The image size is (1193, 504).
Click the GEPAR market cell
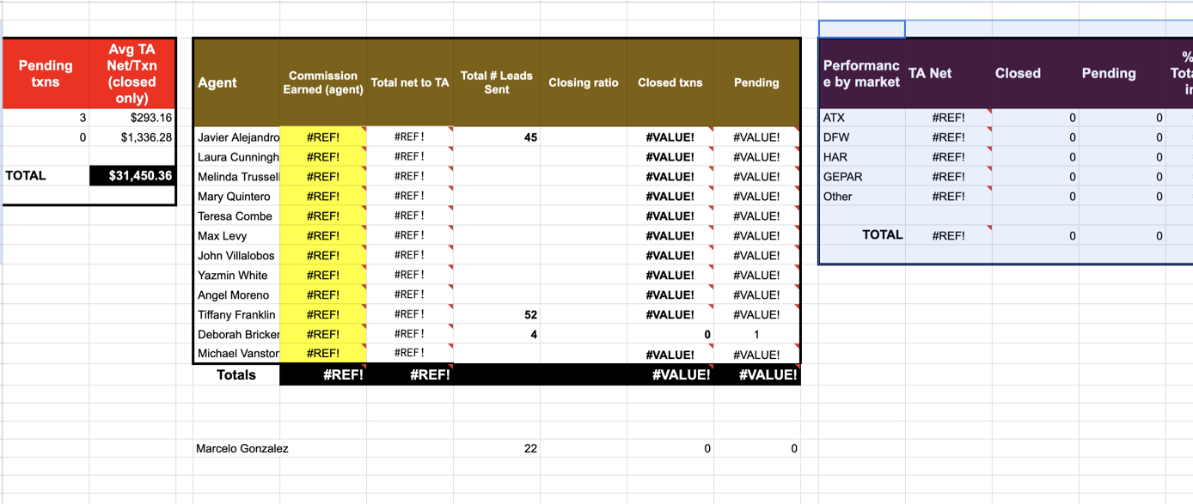[x=861, y=177]
